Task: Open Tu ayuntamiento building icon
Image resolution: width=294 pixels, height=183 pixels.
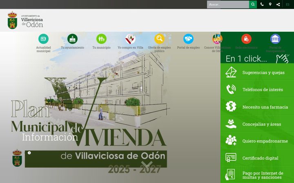Action: coord(72,39)
